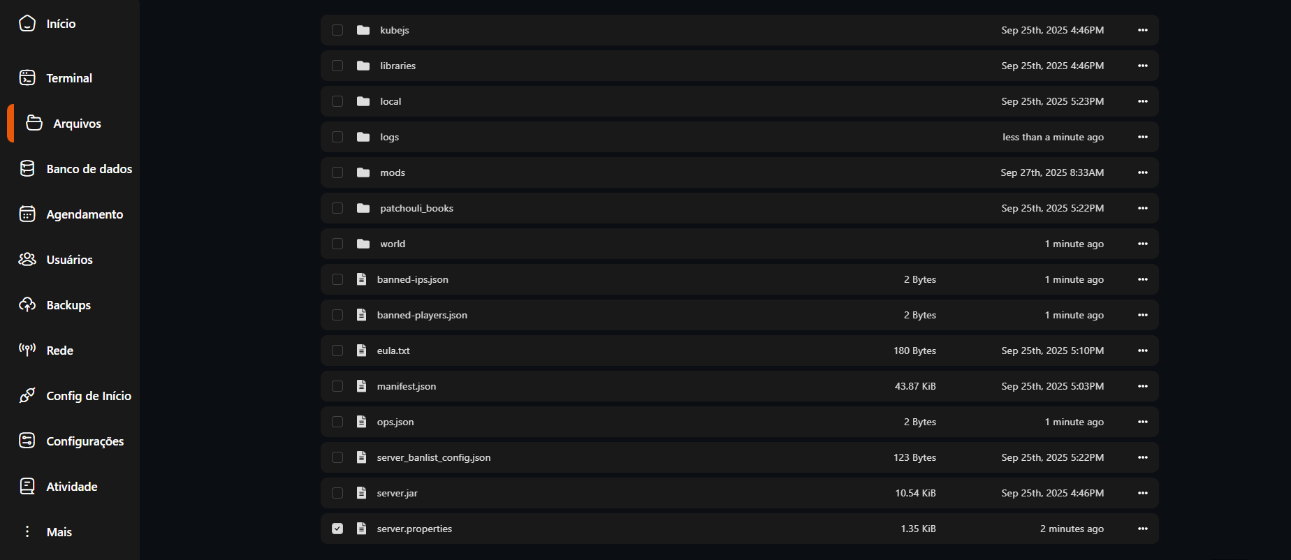This screenshot has height=560, width=1291.
Task: Click the Usuários people icon
Action: click(27, 259)
